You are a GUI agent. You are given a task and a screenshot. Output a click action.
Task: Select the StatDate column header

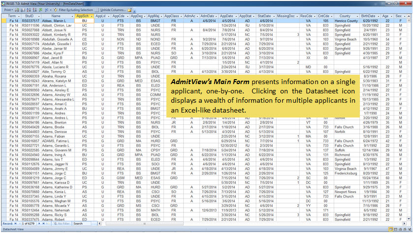click(x=266, y=16)
